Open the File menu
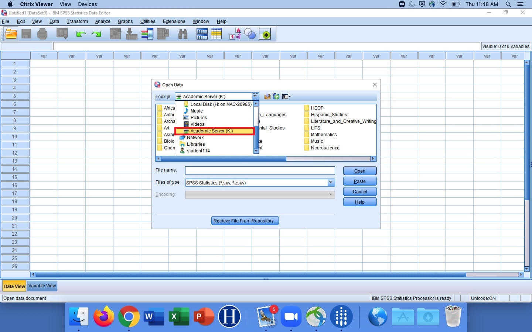Image resolution: width=532 pixels, height=332 pixels. (x=6, y=21)
